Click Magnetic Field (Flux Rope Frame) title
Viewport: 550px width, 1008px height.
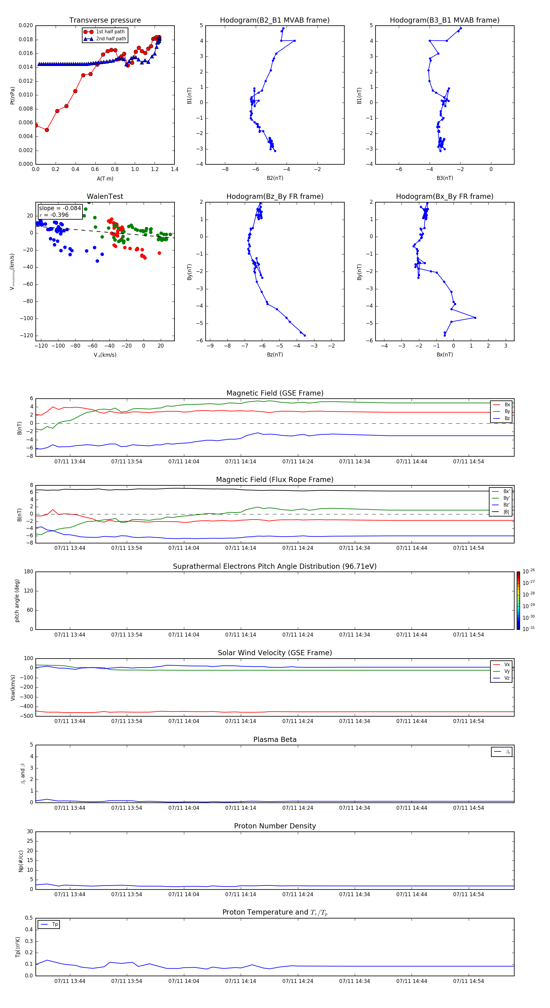tap(275, 480)
